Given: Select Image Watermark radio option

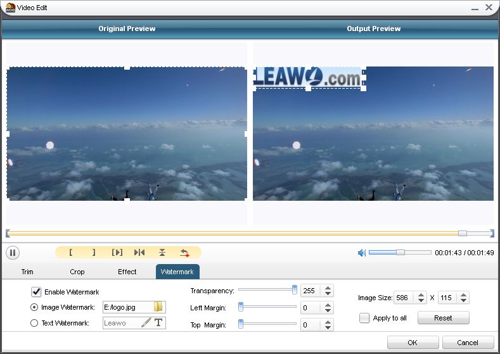Looking at the screenshot, I should pyautogui.click(x=34, y=307).
